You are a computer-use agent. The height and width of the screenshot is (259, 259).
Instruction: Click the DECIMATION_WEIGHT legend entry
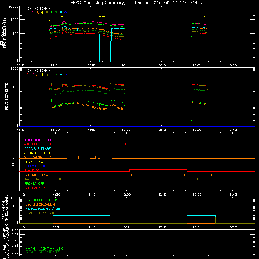click(x=41, y=205)
